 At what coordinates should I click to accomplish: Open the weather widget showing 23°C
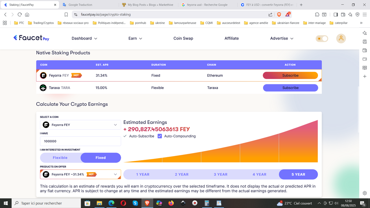click(294, 203)
